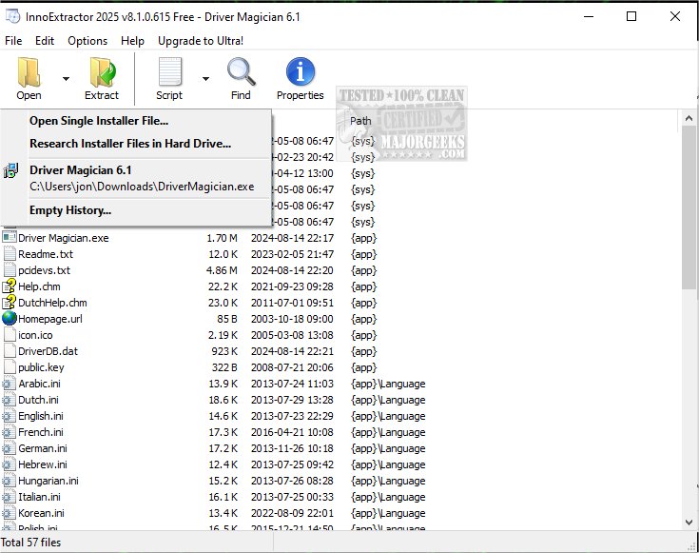
Task: Click the Driver Magician 6.1 history icon
Action: tap(11, 170)
